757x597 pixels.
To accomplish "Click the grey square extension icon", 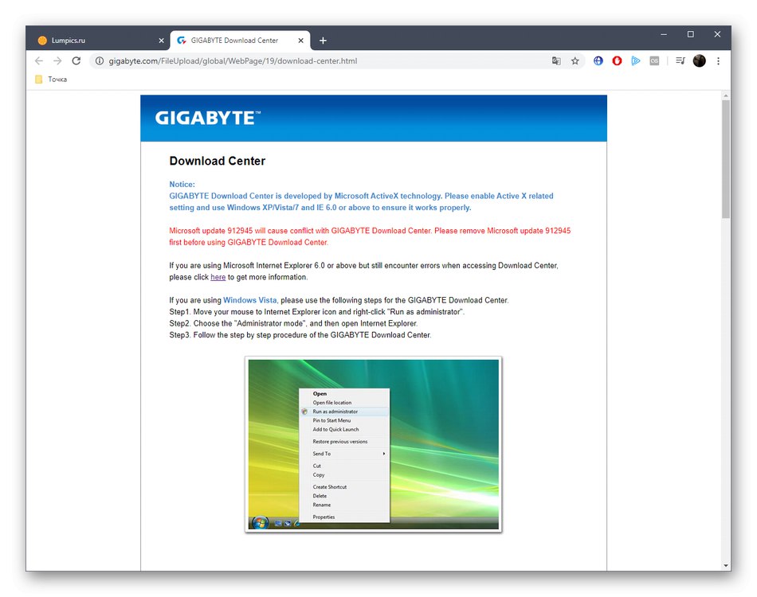I will pyautogui.click(x=654, y=60).
